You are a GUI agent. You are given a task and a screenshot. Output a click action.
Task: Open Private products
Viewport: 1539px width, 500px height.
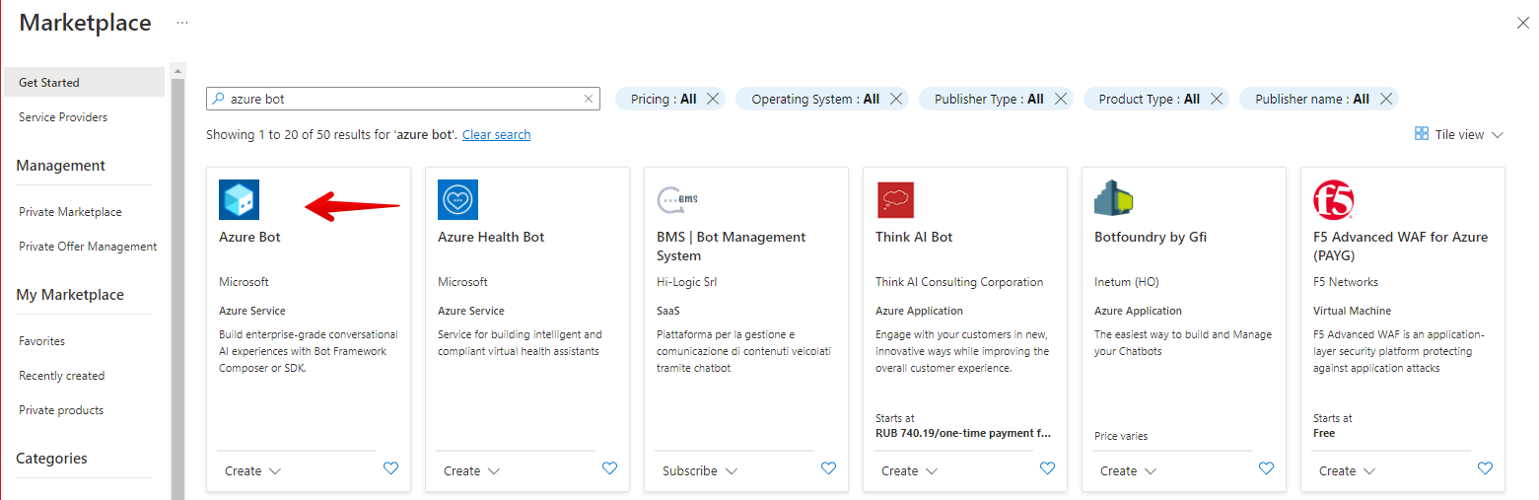pyautogui.click(x=61, y=409)
